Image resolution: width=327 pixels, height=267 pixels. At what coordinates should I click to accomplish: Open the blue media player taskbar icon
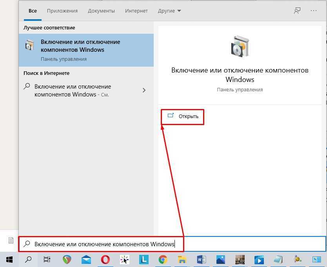[259, 260]
